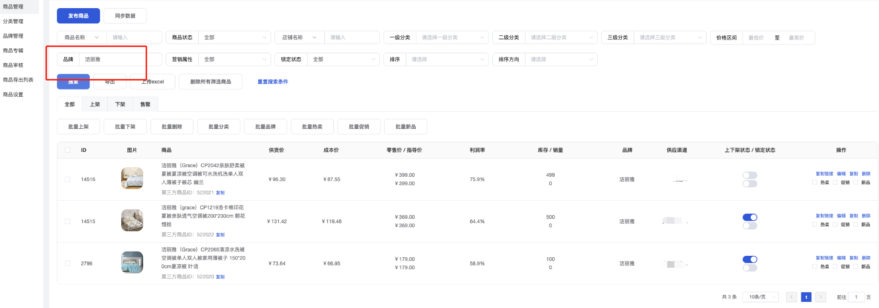Go to the previous page arrow in pagination
This screenshot has height=308, width=879.
pyautogui.click(x=791, y=297)
